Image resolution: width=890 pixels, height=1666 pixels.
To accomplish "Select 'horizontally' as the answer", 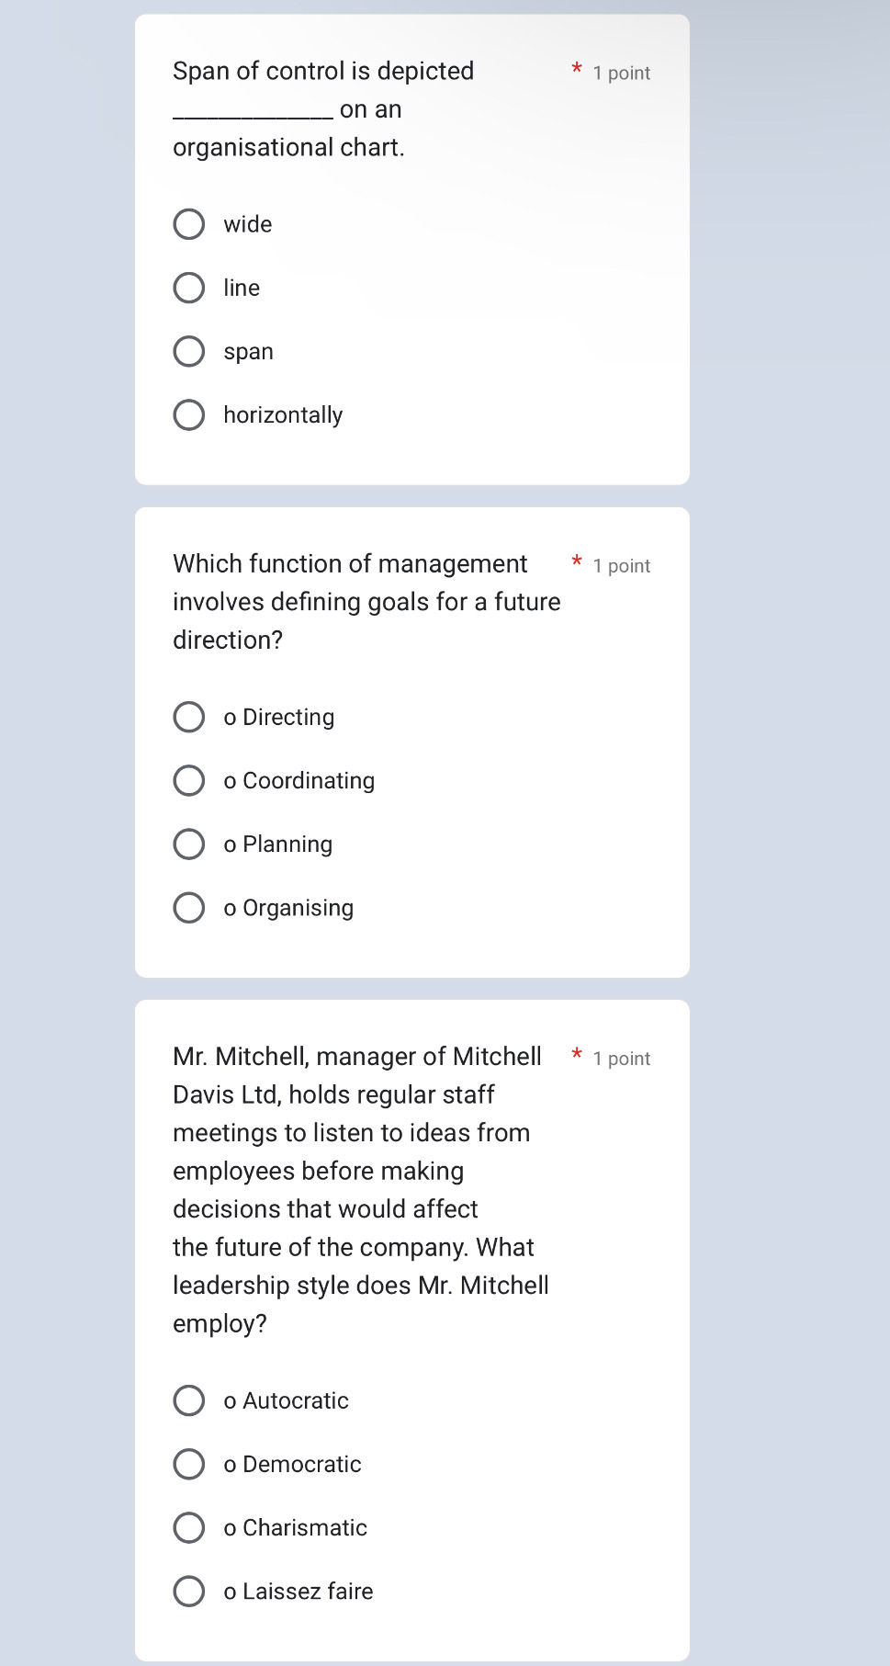I will (x=189, y=414).
